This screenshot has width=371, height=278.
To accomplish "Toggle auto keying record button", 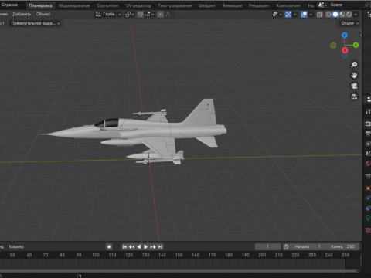I will pyautogui.click(x=109, y=246).
